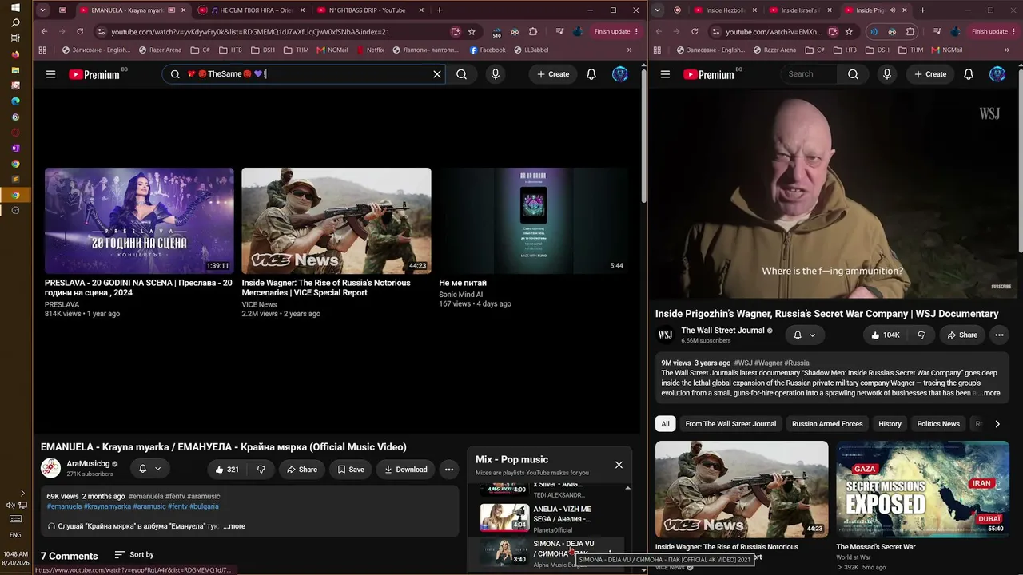Viewport: 1023px width, 575px height.
Task: Open account avatar menu in left window
Action: pos(620,74)
